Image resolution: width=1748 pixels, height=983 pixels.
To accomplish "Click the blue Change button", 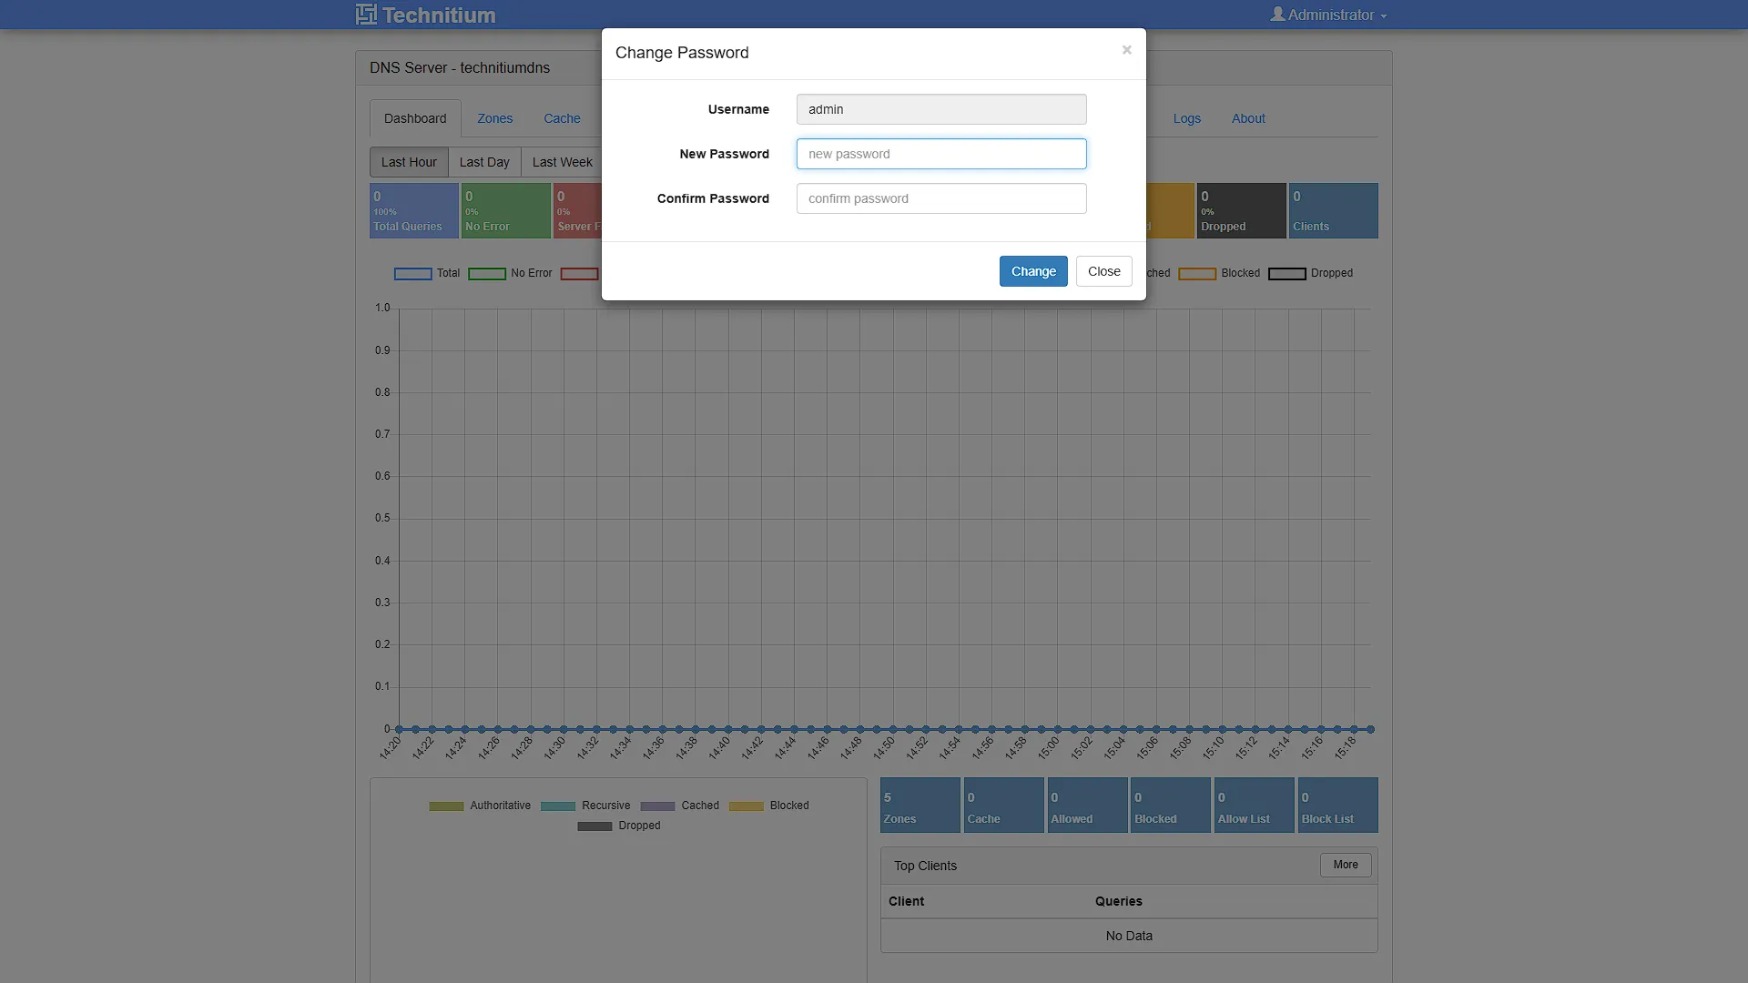I will tap(1033, 271).
